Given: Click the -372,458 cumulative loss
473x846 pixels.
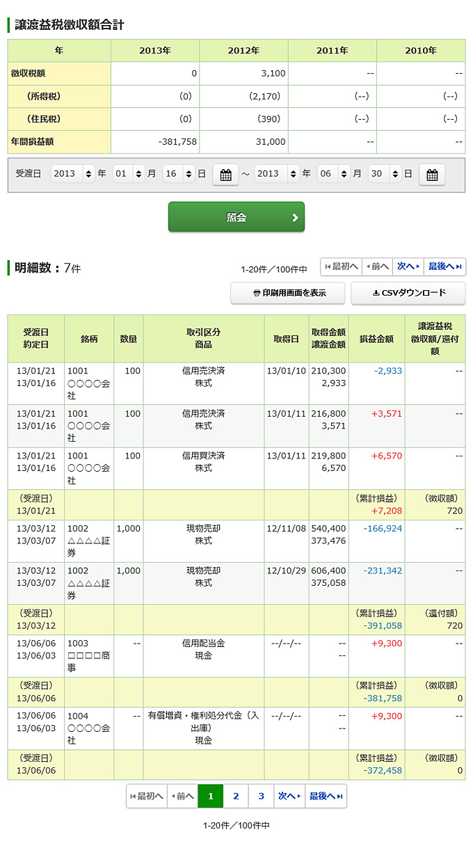Looking at the screenshot, I should tap(383, 770).
